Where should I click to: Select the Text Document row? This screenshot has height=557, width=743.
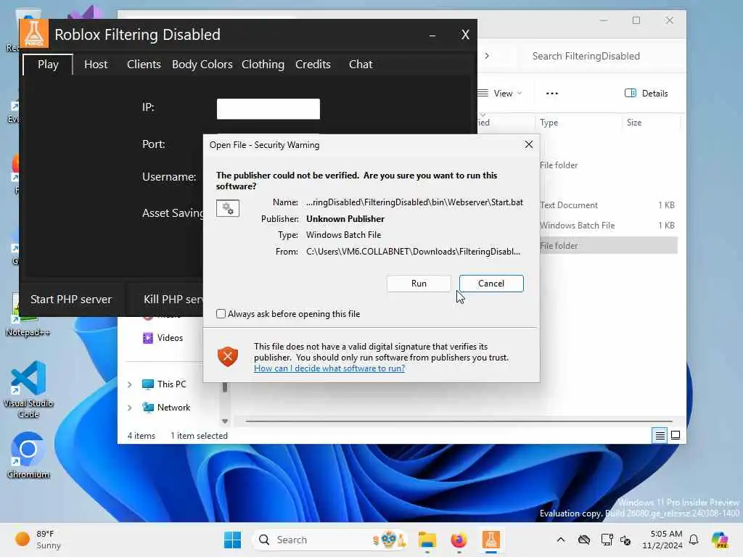point(608,205)
